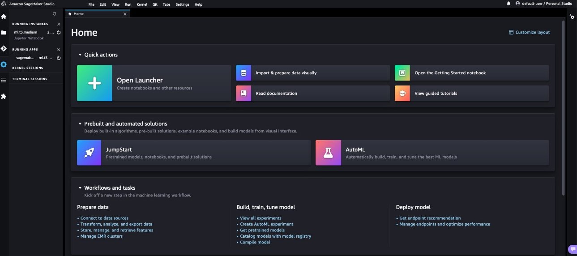Collapse the Running Instances header
This screenshot has height=256, width=577.
click(x=30, y=24)
